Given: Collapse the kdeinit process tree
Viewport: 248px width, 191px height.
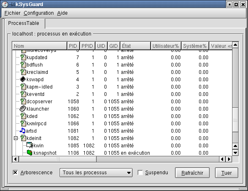Looking at the screenshot, I should click(x=15, y=138).
